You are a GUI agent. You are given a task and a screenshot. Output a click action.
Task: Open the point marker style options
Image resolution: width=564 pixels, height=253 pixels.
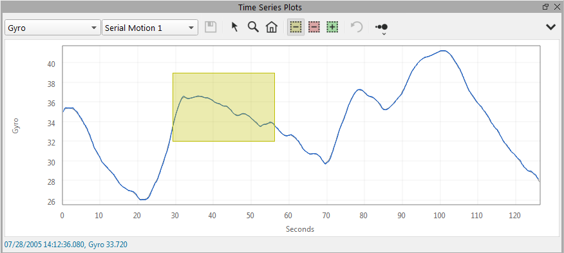(x=382, y=28)
